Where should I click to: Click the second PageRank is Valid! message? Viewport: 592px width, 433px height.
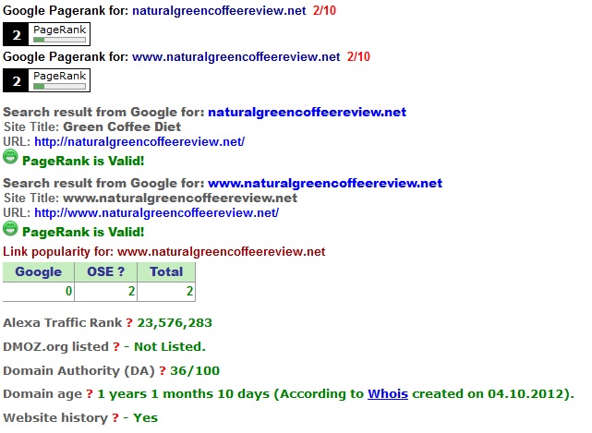[83, 232]
